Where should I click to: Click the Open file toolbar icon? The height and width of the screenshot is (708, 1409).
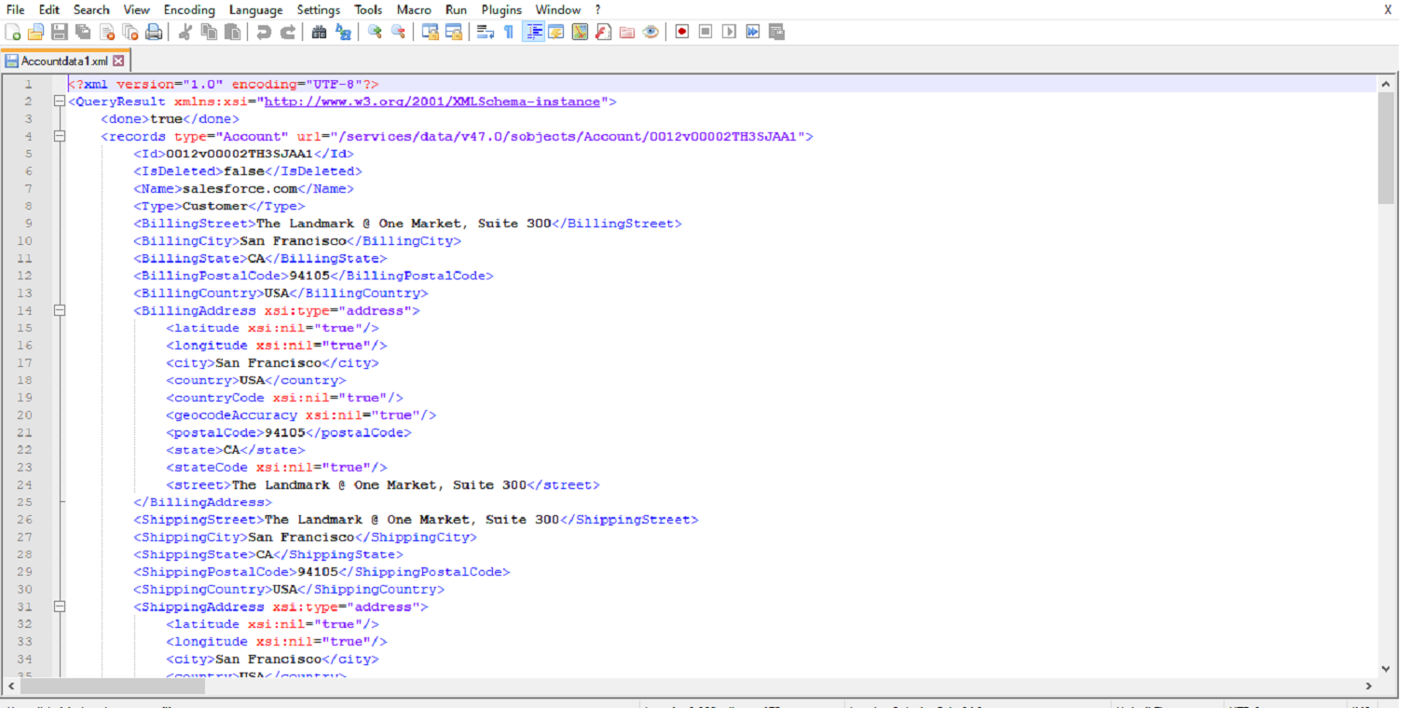(x=35, y=32)
